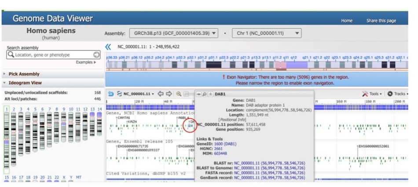The width and height of the screenshot is (418, 187).
Task: Open the Tools dropdown menu
Action: click(x=375, y=94)
